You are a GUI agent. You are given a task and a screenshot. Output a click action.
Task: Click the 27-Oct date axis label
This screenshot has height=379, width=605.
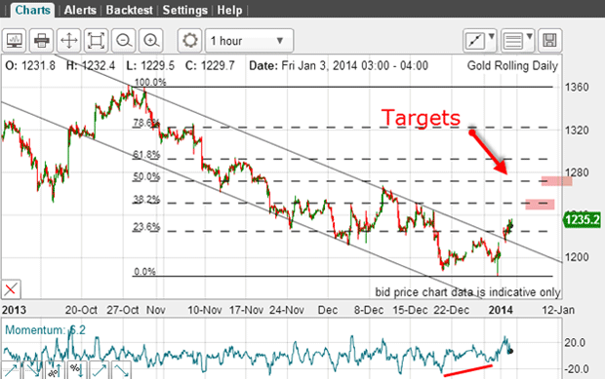[x=122, y=310]
